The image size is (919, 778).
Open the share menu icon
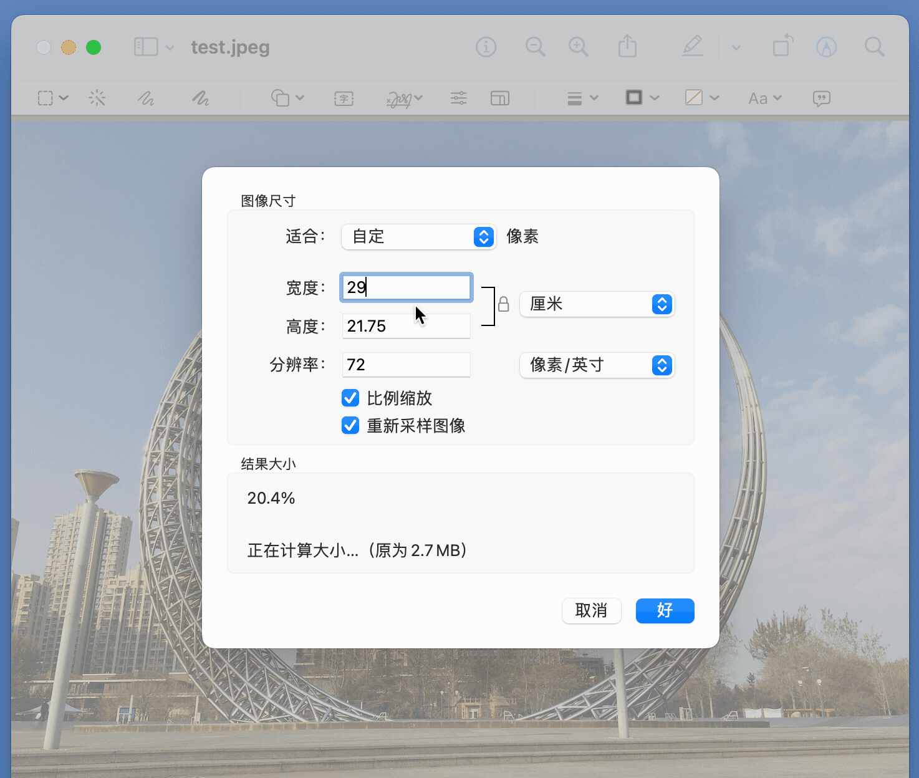coord(627,46)
